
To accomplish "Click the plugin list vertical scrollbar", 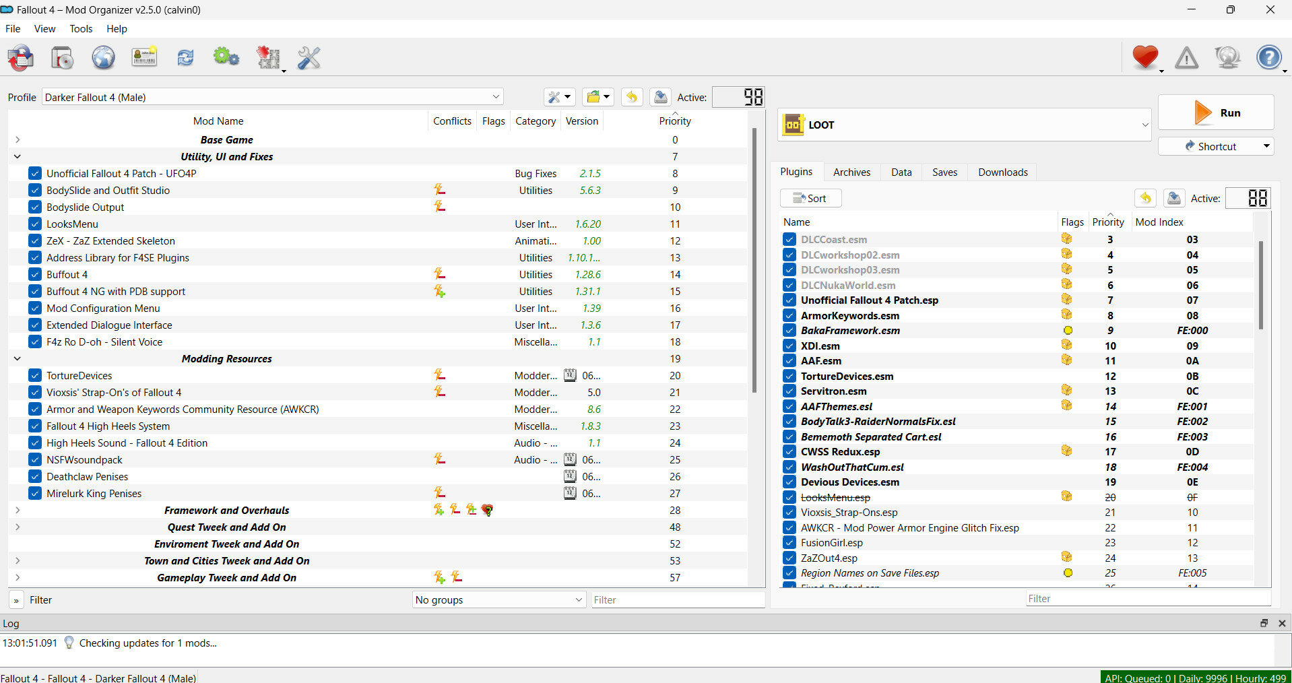I will 1260,286.
